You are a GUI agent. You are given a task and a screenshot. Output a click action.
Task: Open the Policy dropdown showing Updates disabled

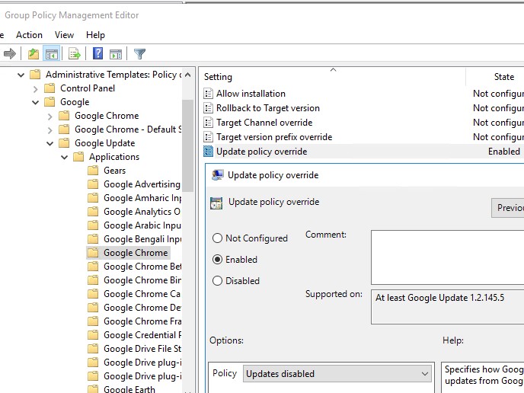click(x=337, y=374)
